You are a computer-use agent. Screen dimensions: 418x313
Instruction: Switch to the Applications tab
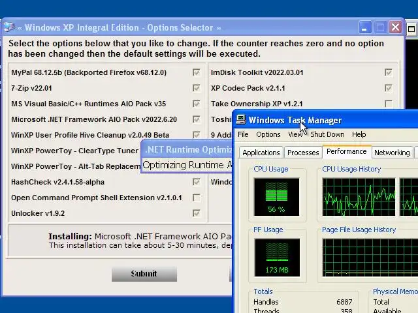click(x=261, y=153)
